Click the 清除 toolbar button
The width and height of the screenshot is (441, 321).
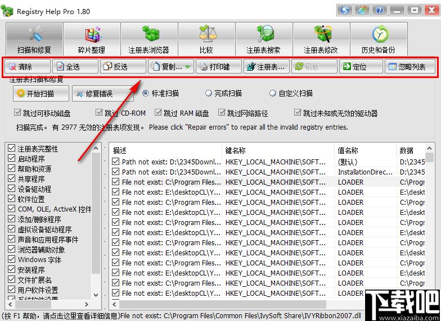[27, 66]
